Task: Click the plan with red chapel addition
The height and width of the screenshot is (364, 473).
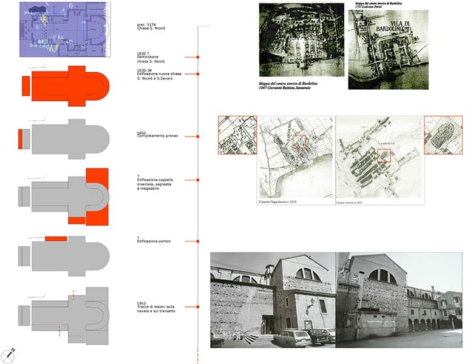Action: point(64,196)
